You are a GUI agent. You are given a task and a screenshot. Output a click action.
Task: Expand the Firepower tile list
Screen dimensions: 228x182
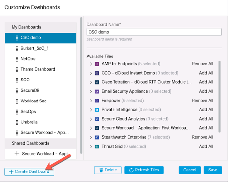tap(91, 101)
